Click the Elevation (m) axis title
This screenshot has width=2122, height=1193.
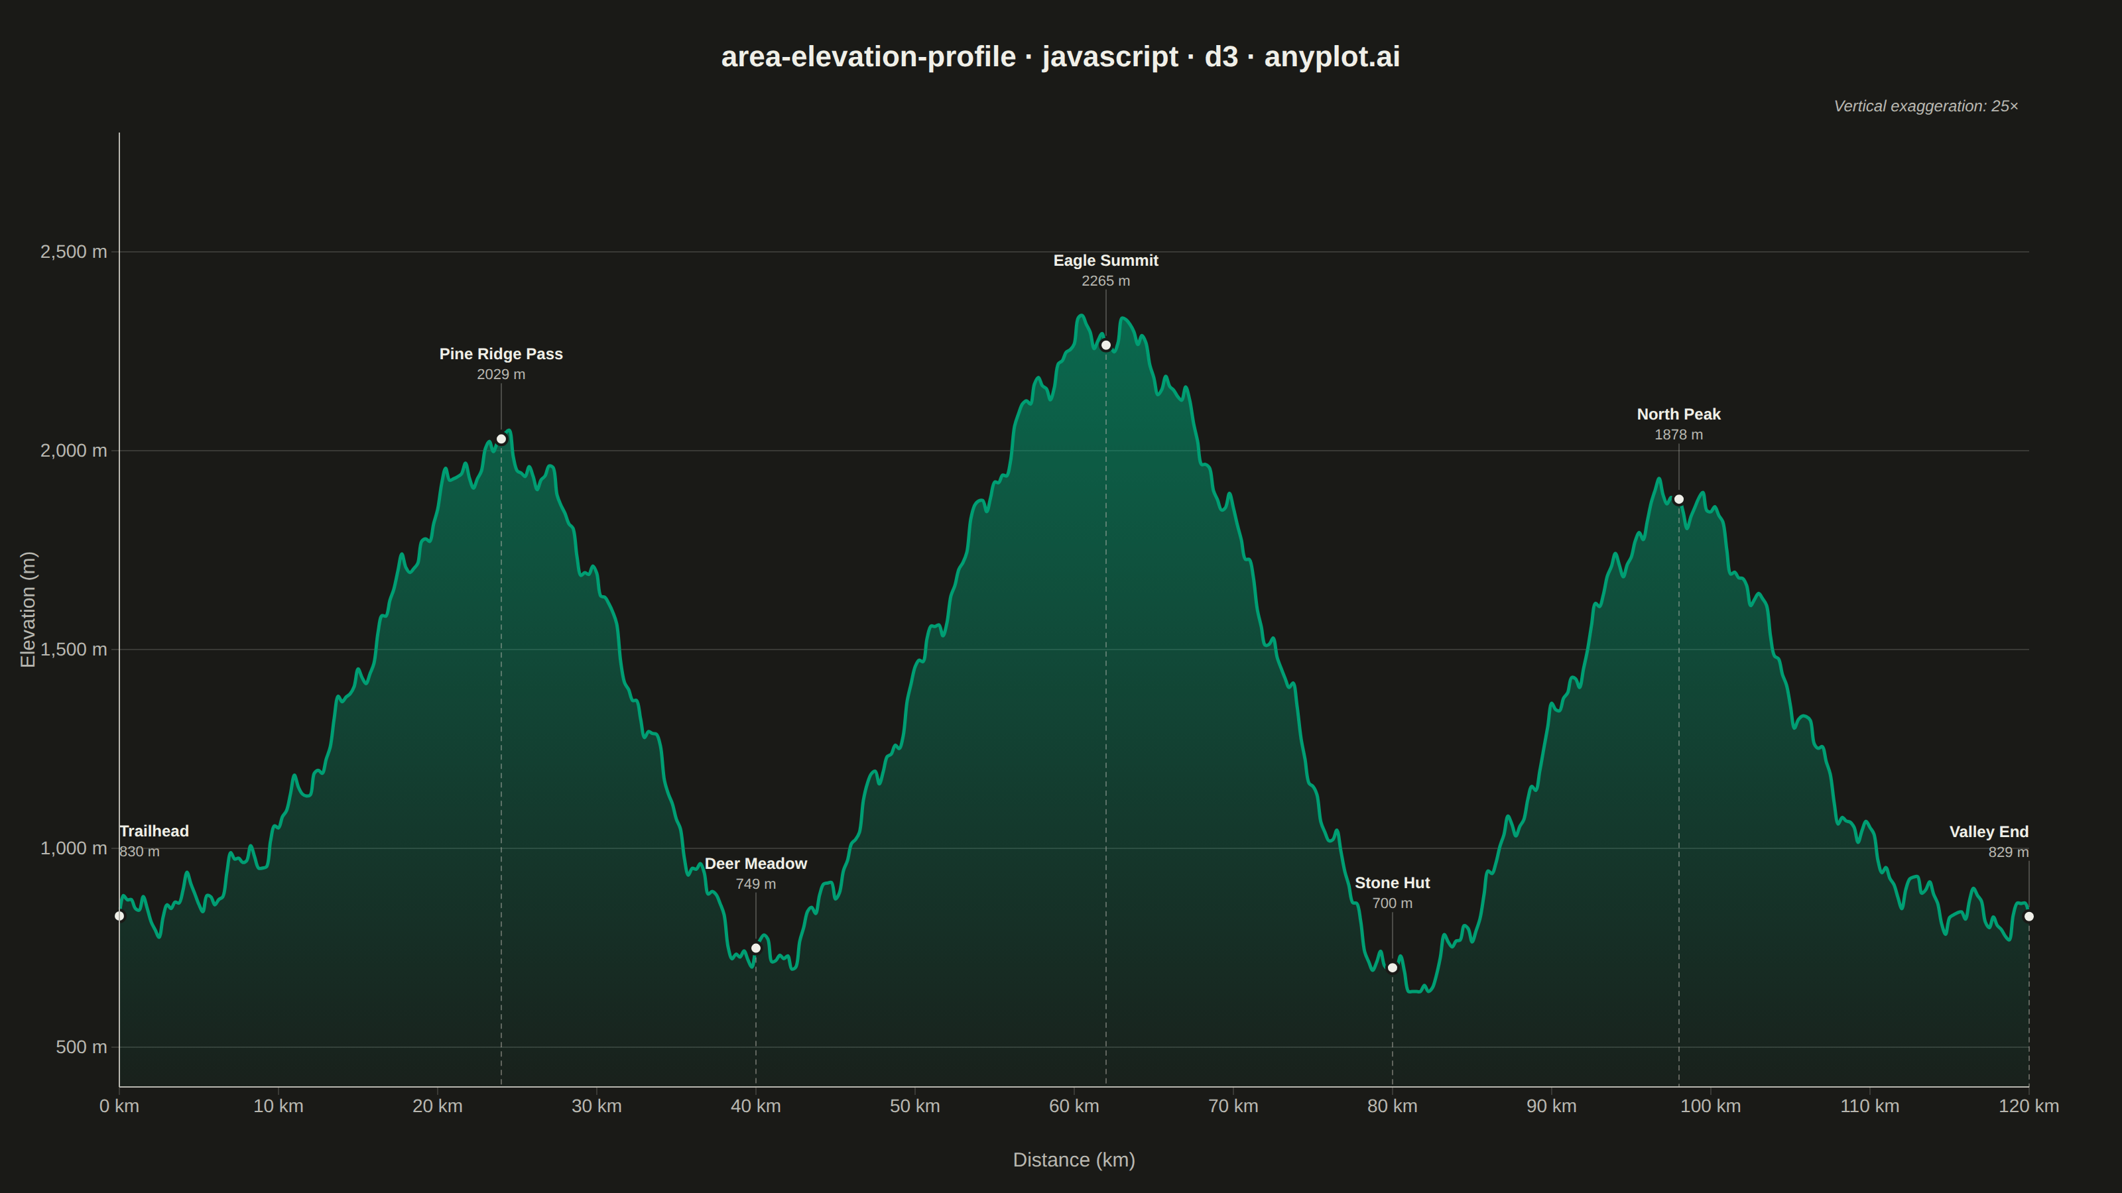(28, 609)
